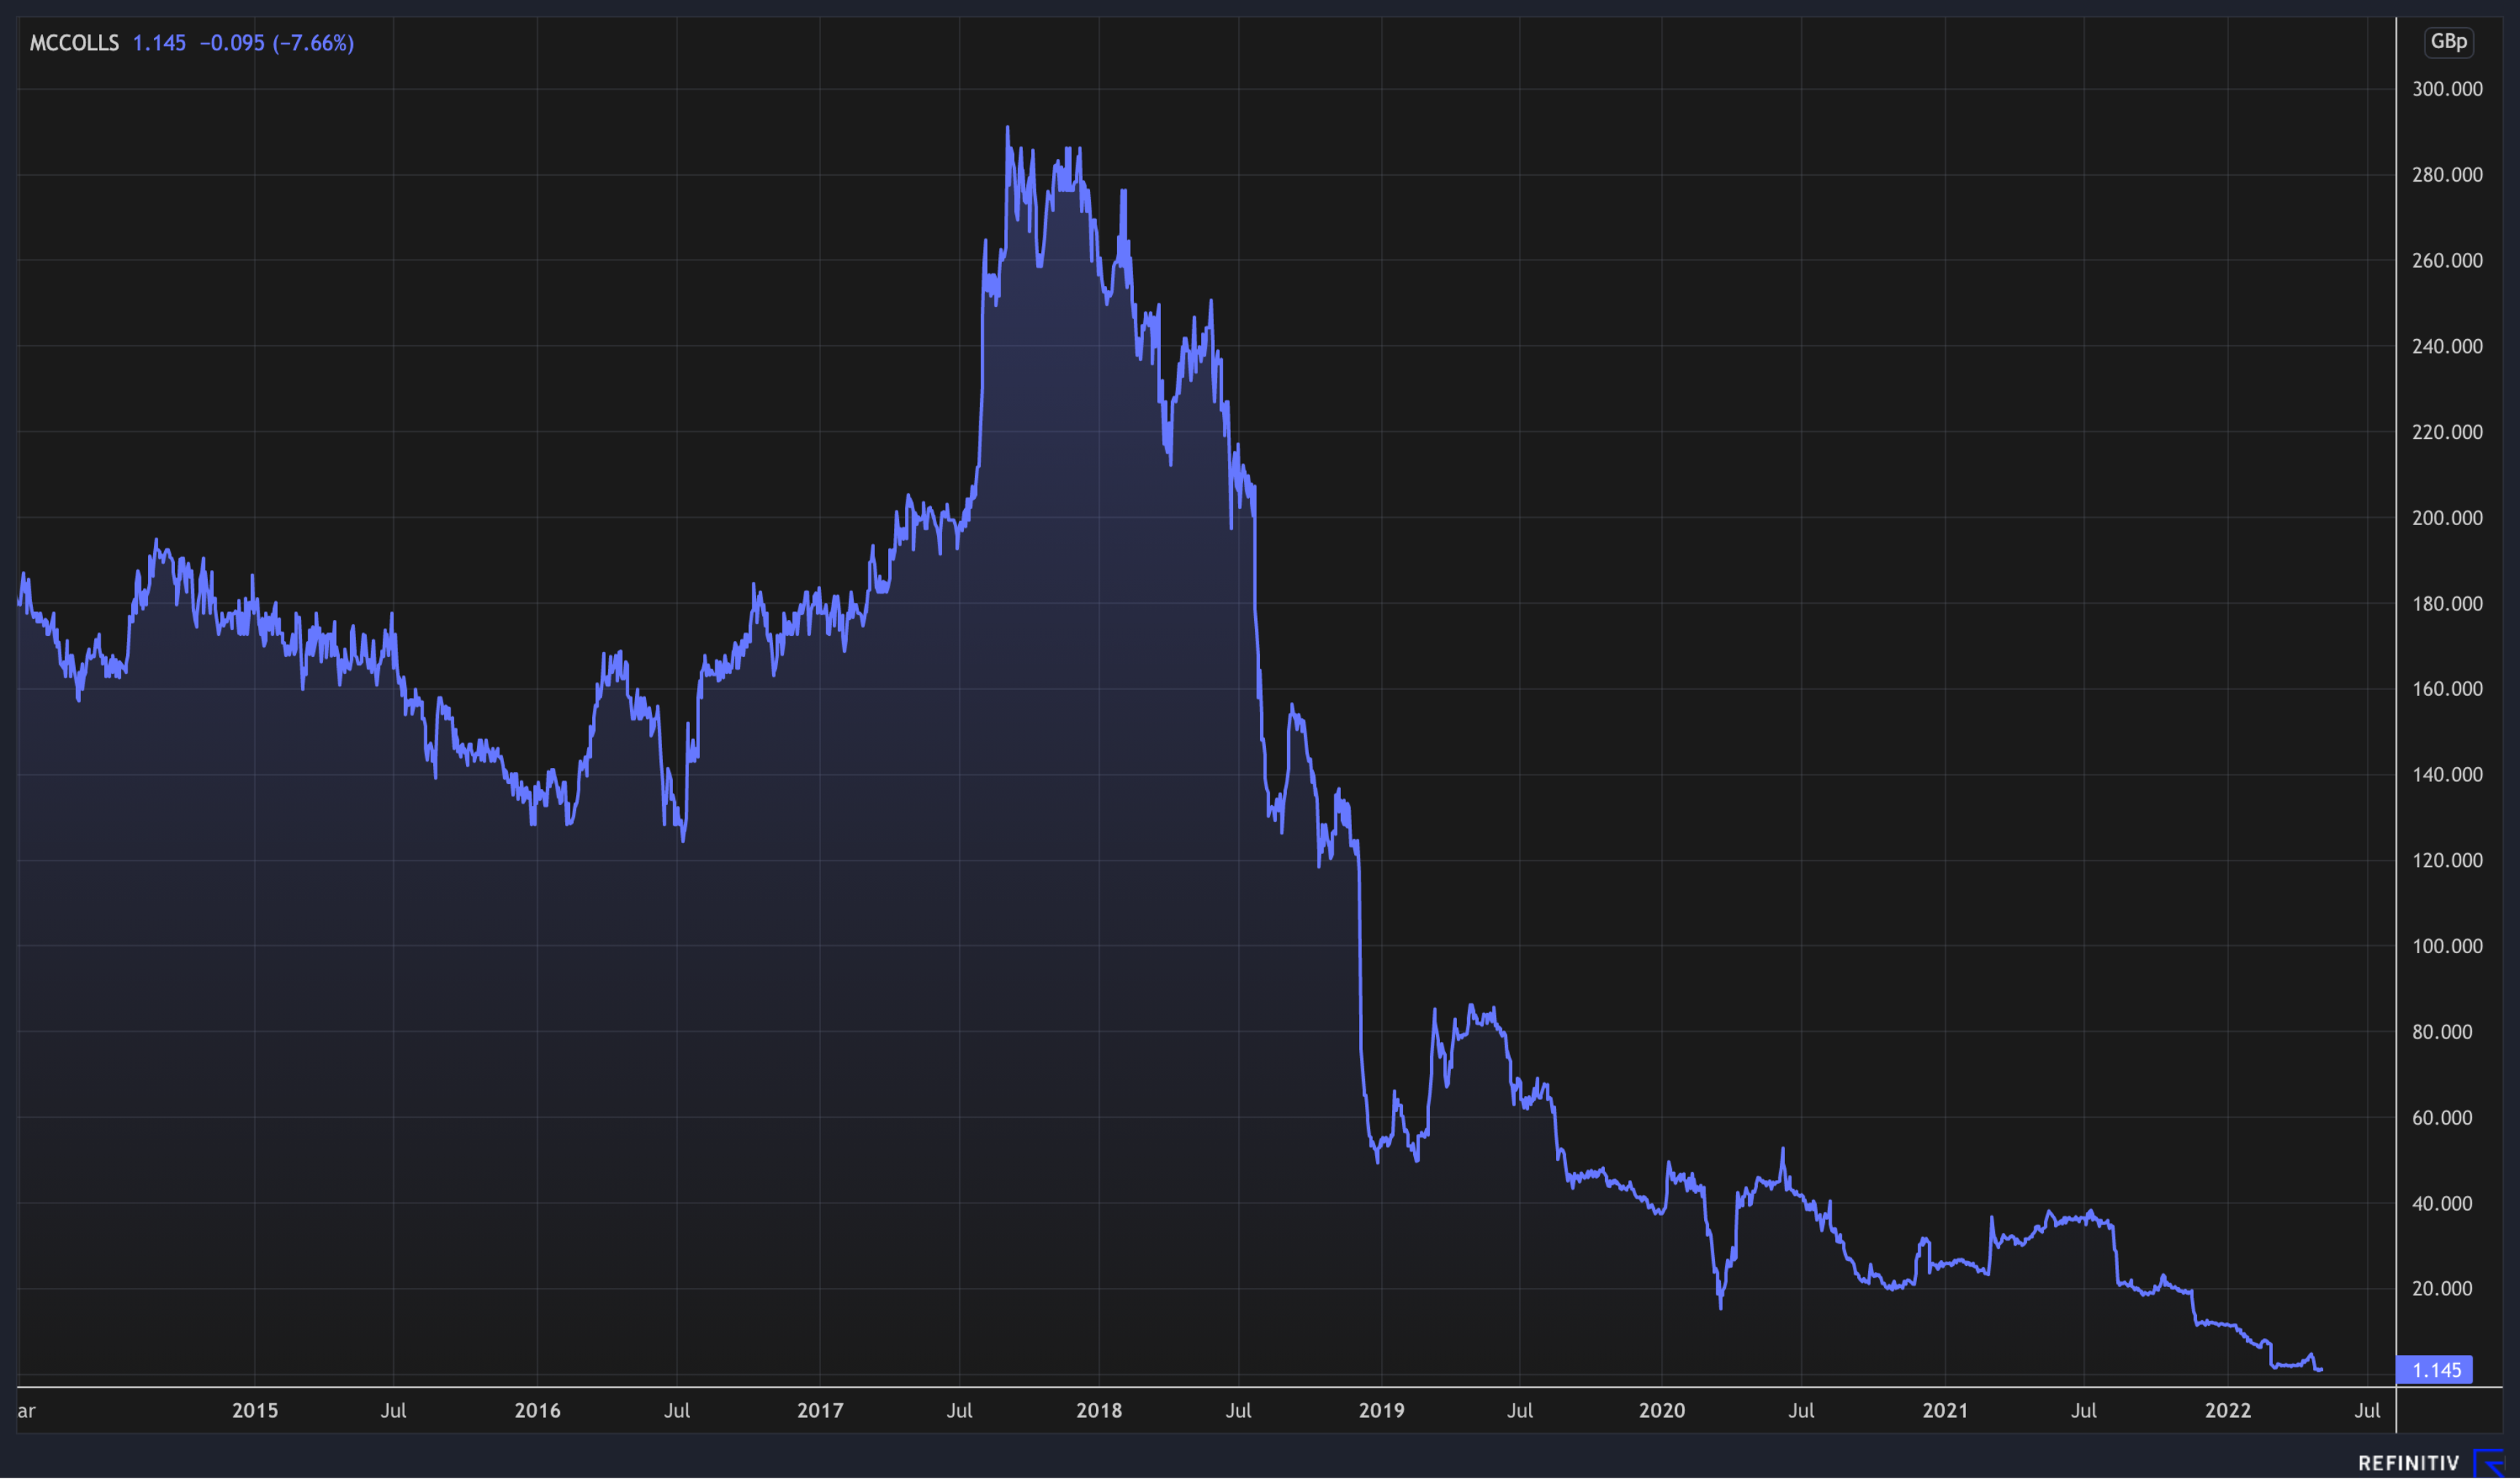The image size is (2520, 1479).
Task: Click the 140.000 price axis label
Action: [2447, 775]
